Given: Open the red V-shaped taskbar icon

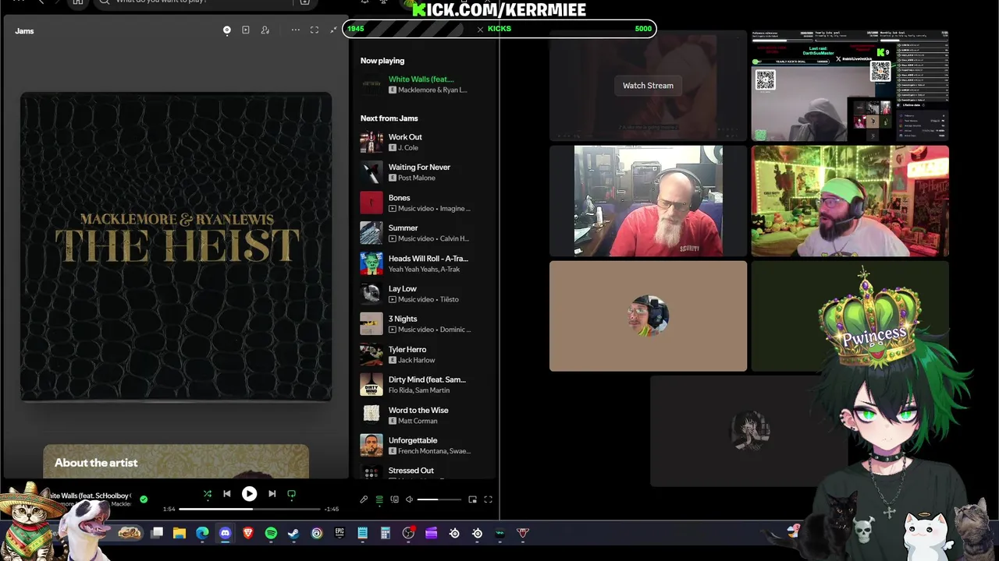Looking at the screenshot, I should pyautogui.click(x=523, y=533).
